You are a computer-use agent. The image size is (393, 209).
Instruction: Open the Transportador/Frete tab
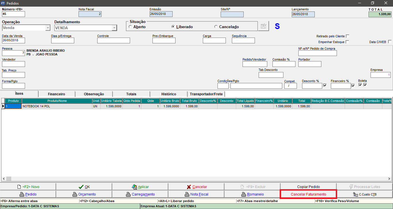pyautogui.click(x=206, y=94)
